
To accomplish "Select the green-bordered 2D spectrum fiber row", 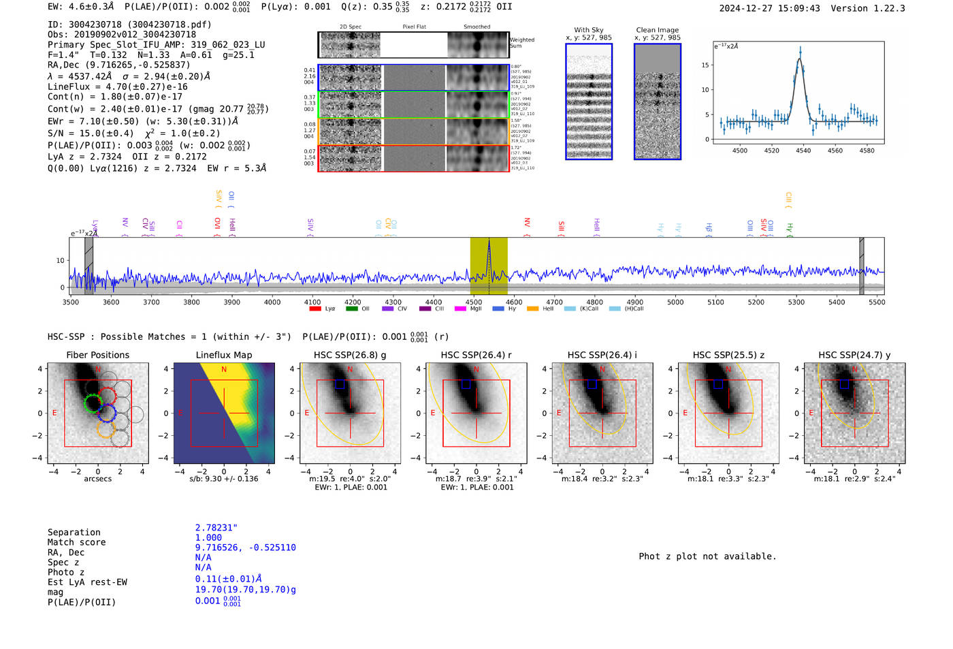I will click(x=413, y=104).
